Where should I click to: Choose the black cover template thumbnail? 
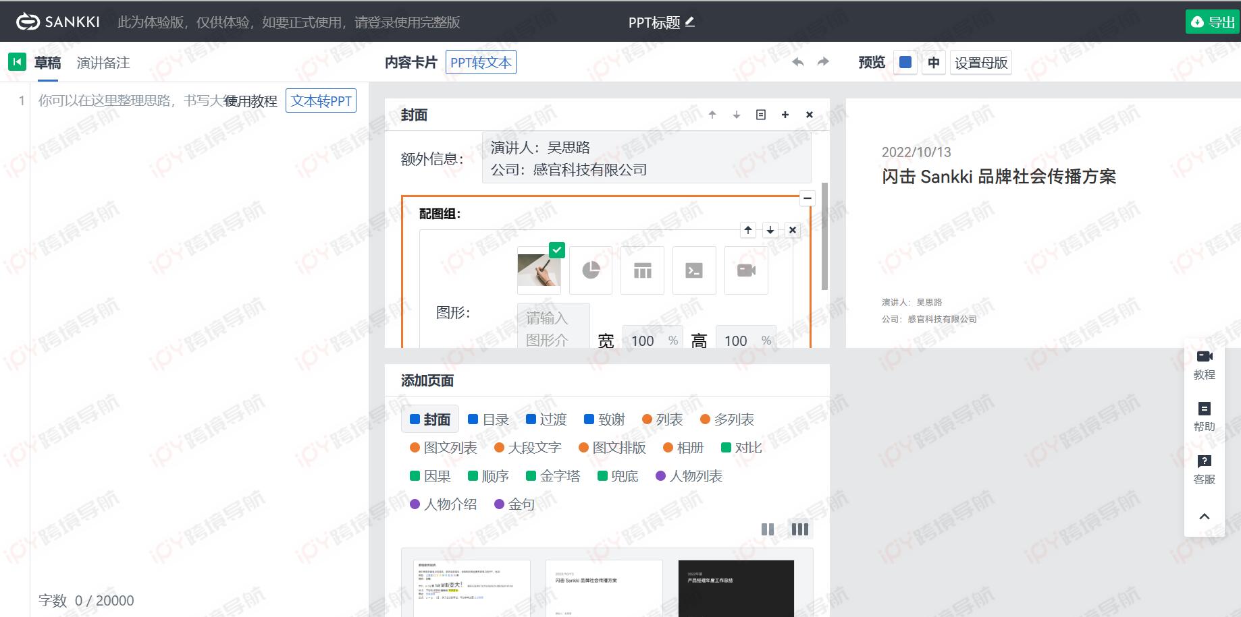point(736,588)
